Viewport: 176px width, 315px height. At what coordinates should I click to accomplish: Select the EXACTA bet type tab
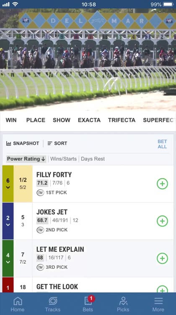pyautogui.click(x=89, y=120)
